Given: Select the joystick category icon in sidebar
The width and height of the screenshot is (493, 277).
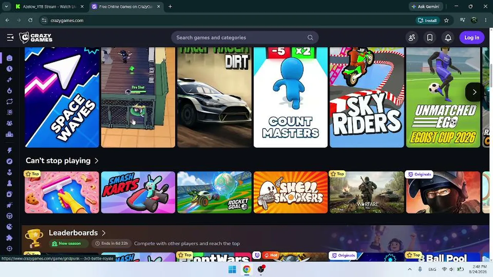Looking at the screenshot, I should point(10,172).
